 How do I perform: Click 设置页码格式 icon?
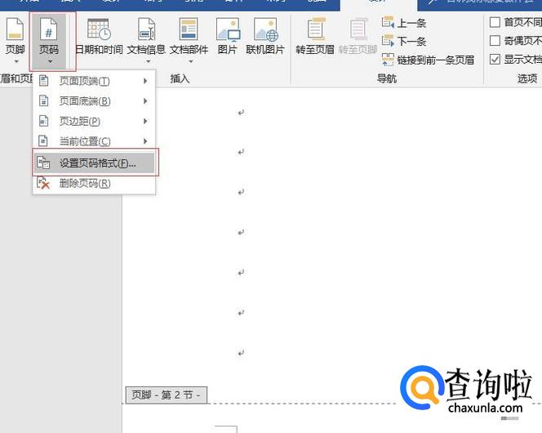point(43,163)
